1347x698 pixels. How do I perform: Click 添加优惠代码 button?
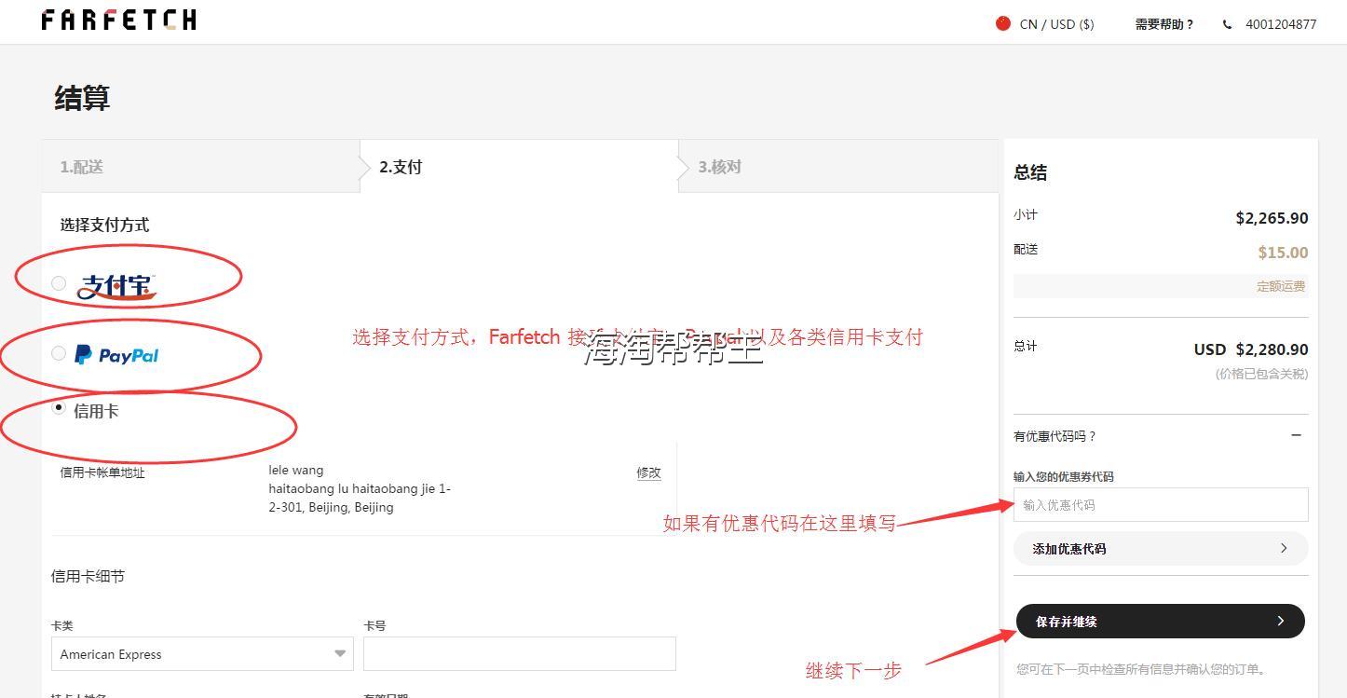pyautogui.click(x=1161, y=549)
